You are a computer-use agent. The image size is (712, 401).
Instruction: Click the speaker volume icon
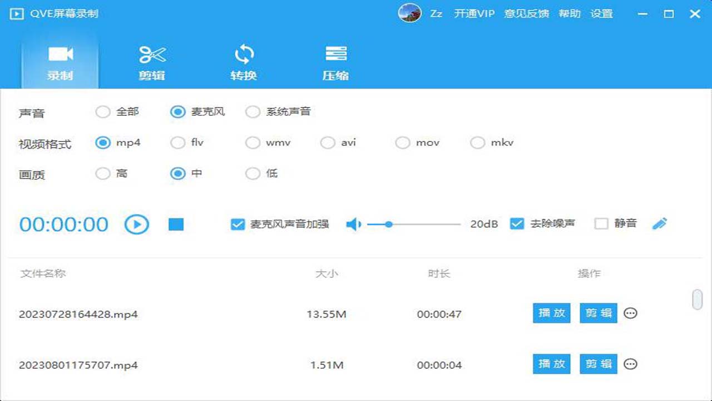click(x=354, y=223)
